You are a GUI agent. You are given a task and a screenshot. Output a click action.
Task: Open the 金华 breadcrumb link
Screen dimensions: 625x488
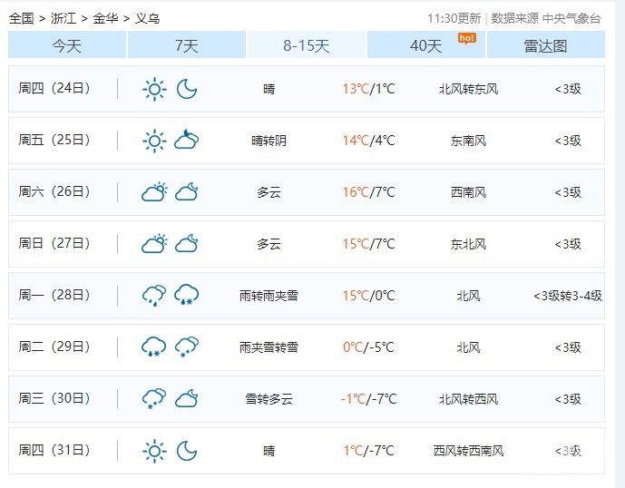pos(105,18)
